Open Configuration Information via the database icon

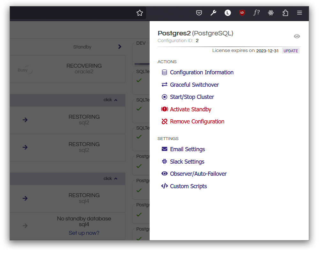click(x=164, y=72)
